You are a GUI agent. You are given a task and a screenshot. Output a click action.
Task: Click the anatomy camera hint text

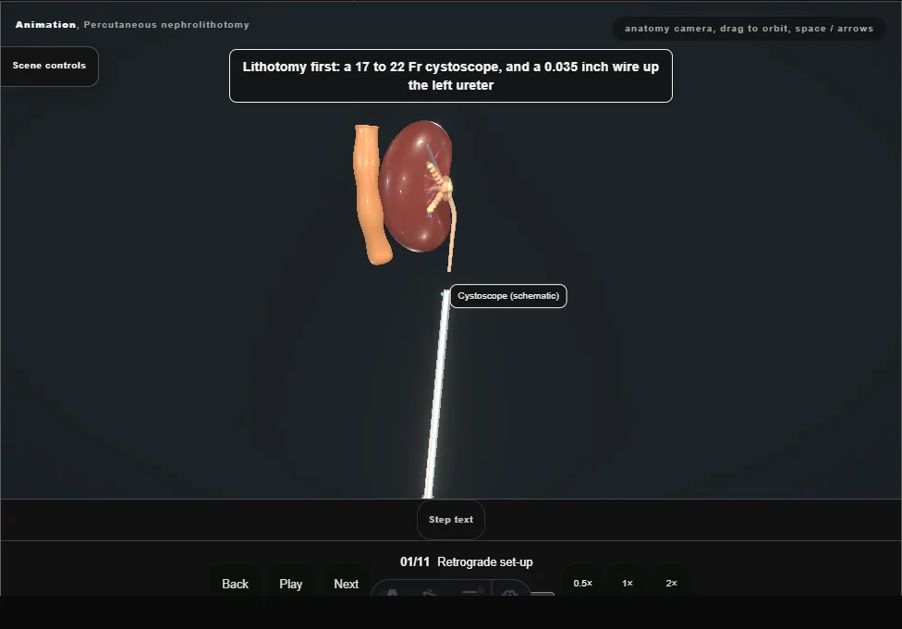point(749,29)
